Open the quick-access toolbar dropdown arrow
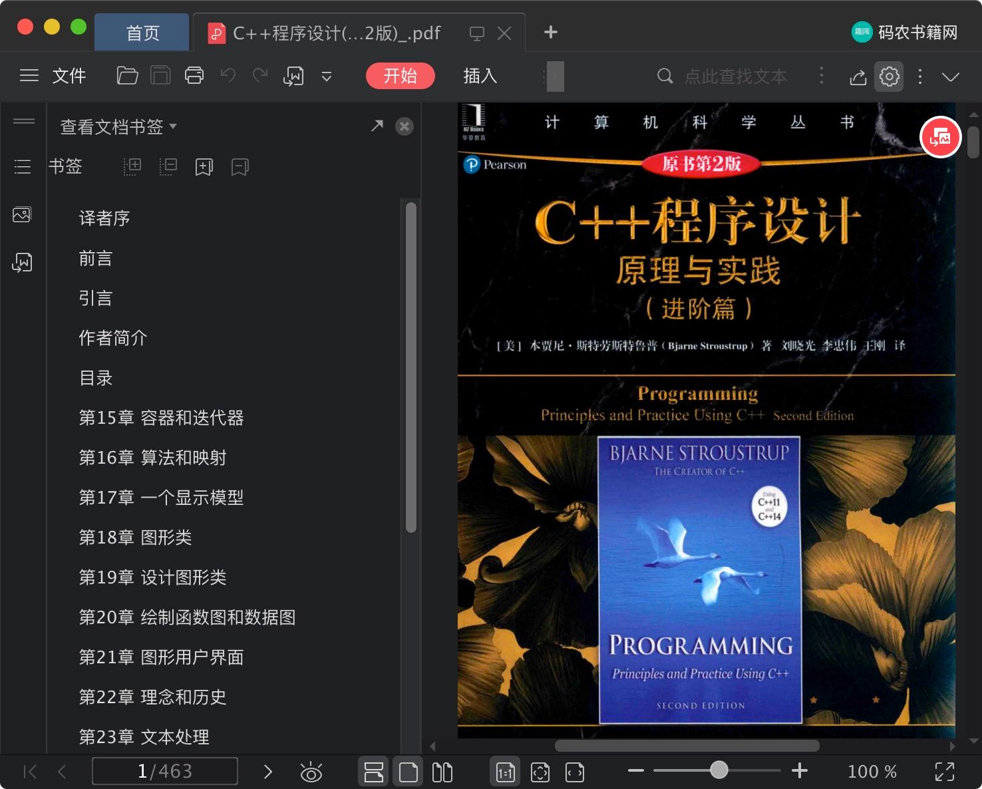Screen dimensions: 982x789 point(327,77)
